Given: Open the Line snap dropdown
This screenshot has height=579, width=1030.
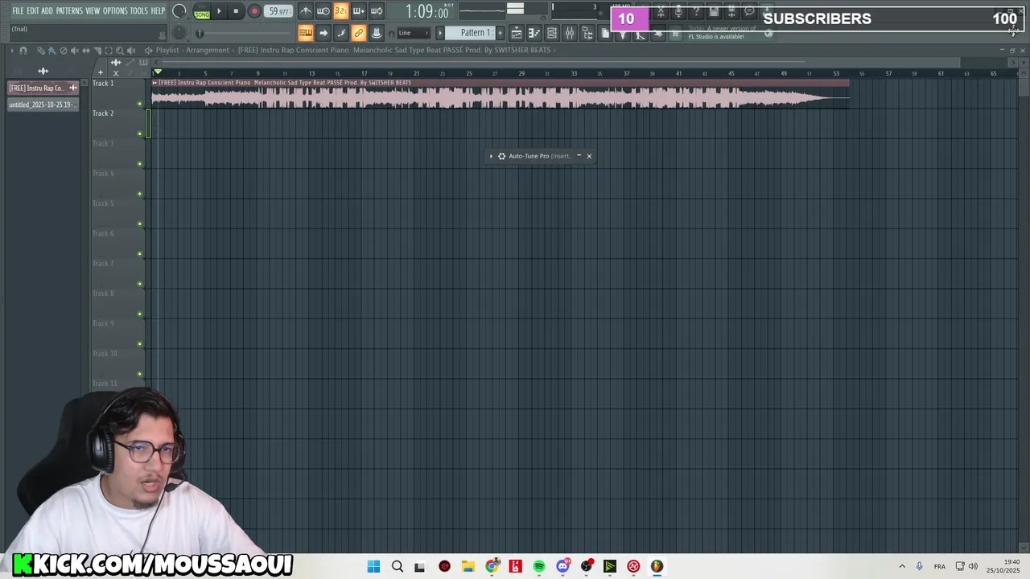Looking at the screenshot, I should 414,33.
